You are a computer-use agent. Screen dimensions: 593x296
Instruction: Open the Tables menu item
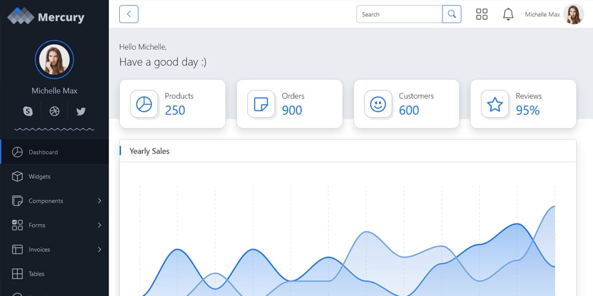tap(36, 274)
